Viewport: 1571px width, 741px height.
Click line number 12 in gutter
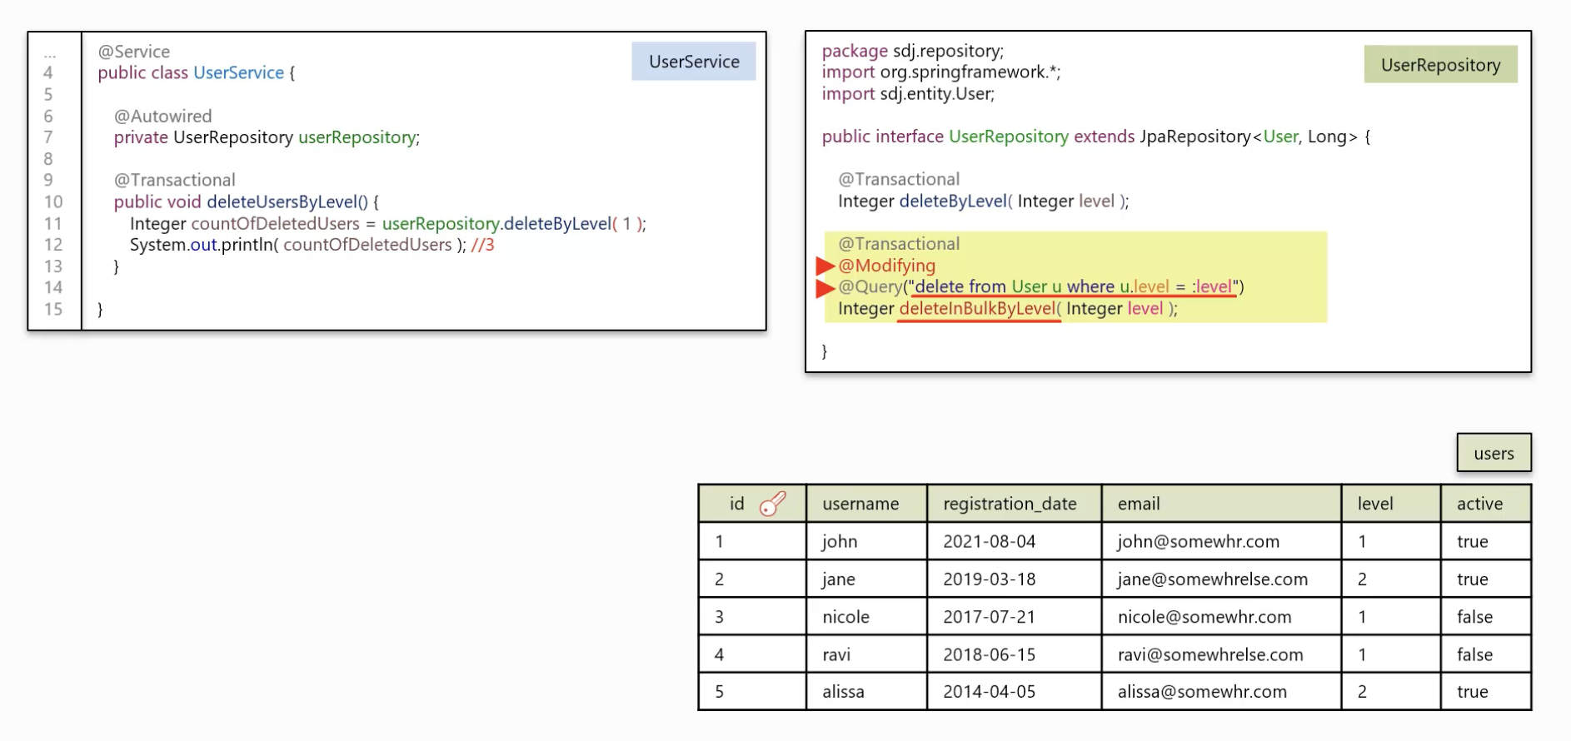(53, 245)
